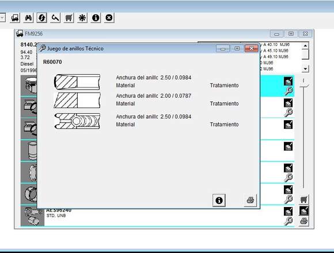Click the note icon in the cylinder liner row
The height and width of the screenshot is (253, 334).
point(288,146)
